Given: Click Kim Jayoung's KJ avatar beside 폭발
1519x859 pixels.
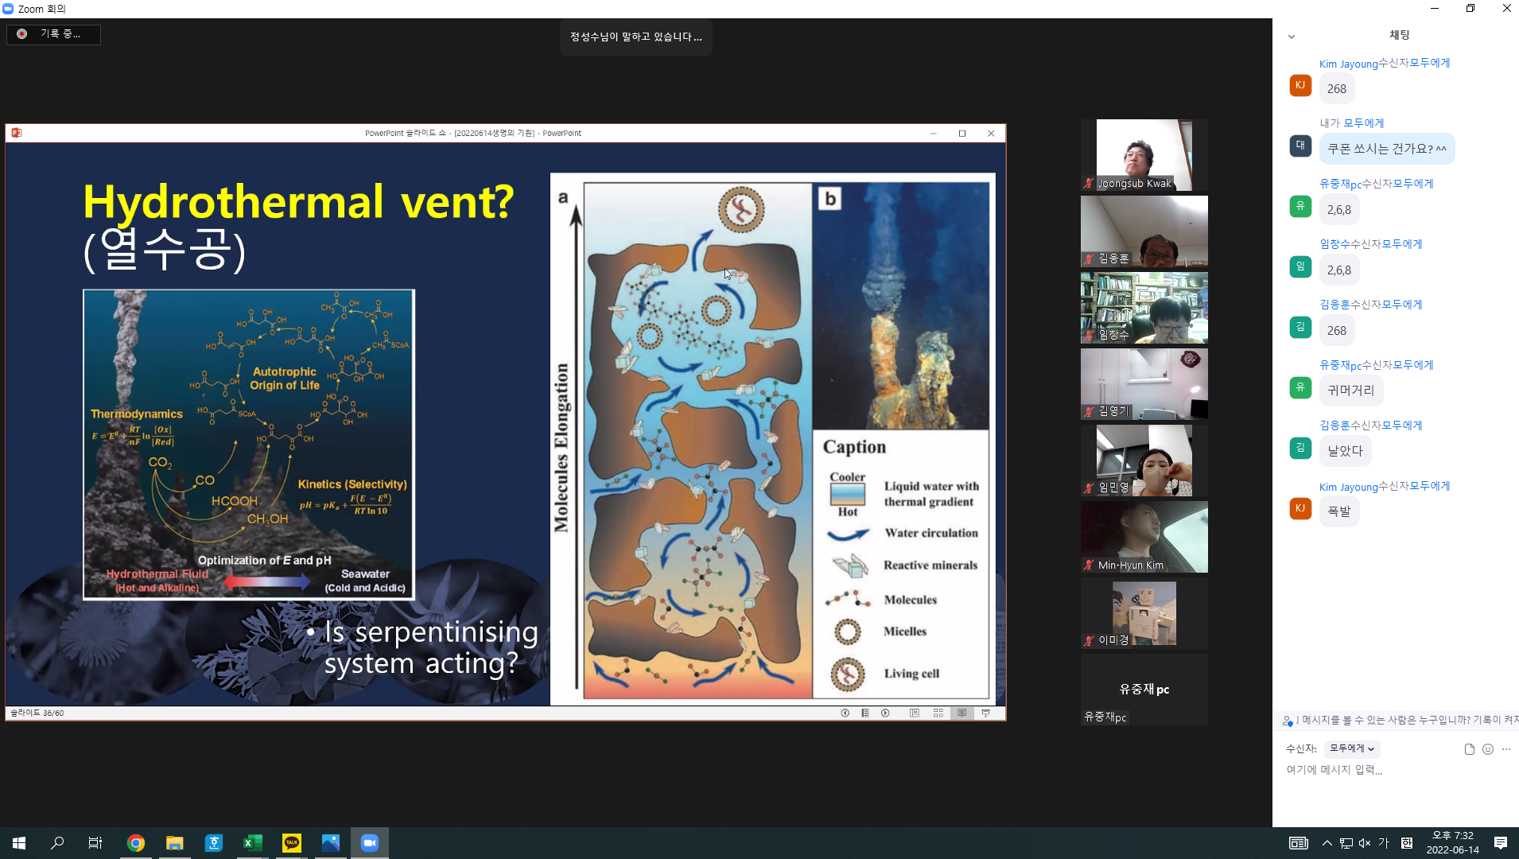Looking at the screenshot, I should (1300, 508).
